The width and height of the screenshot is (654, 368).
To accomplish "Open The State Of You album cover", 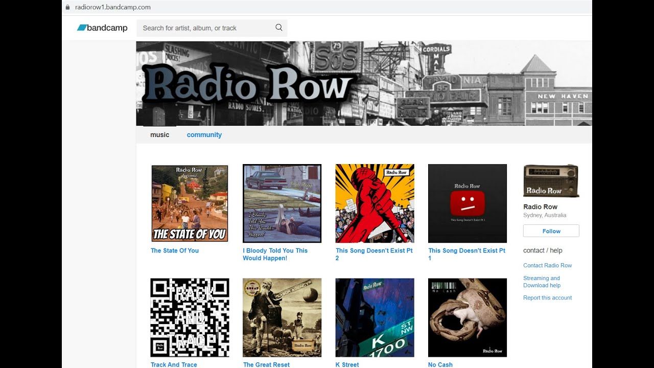I will (190, 203).
